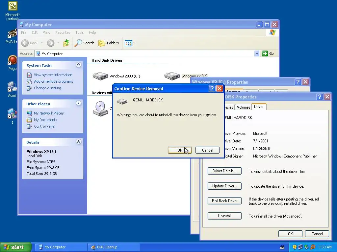Image resolution: width=337 pixels, height=252 pixels.
Task: Open help in Confirm Device Removal dialog
Action: tap(212, 88)
